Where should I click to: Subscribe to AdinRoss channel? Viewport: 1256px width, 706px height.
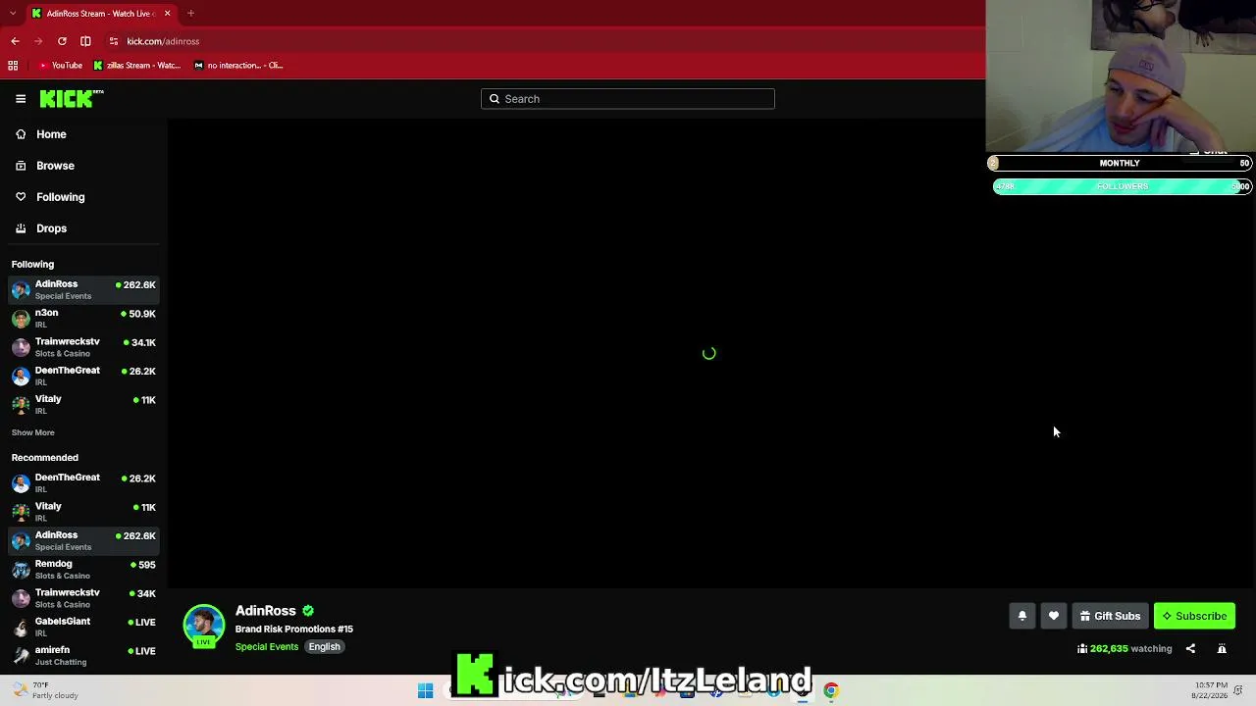(x=1194, y=616)
